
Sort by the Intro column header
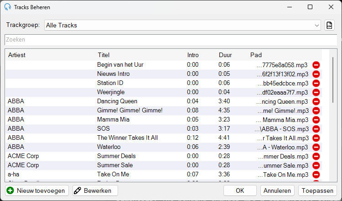pos(193,55)
